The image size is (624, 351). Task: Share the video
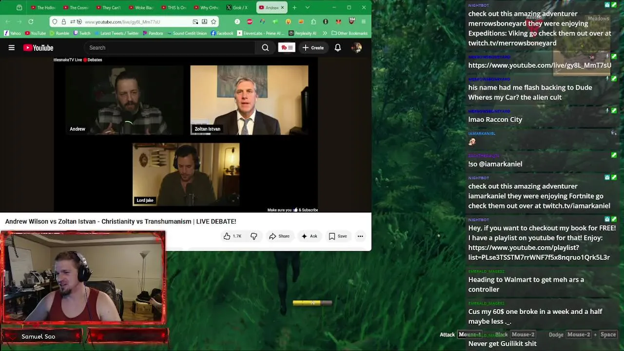point(279,236)
